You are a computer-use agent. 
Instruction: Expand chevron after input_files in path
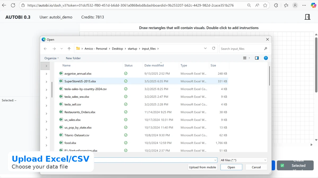(x=158, y=49)
